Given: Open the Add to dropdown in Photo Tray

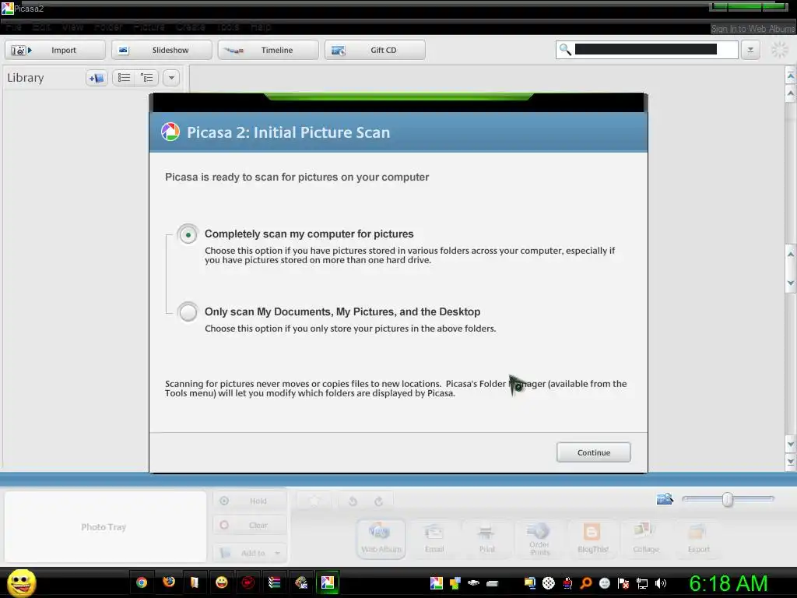Looking at the screenshot, I should pyautogui.click(x=250, y=553).
